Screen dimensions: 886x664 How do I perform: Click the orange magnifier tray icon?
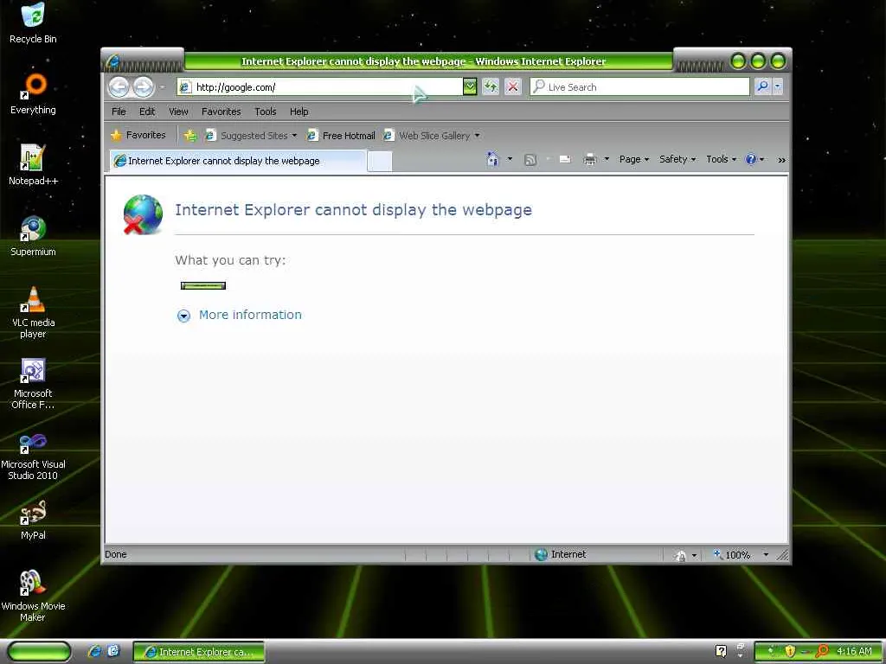pos(822,651)
